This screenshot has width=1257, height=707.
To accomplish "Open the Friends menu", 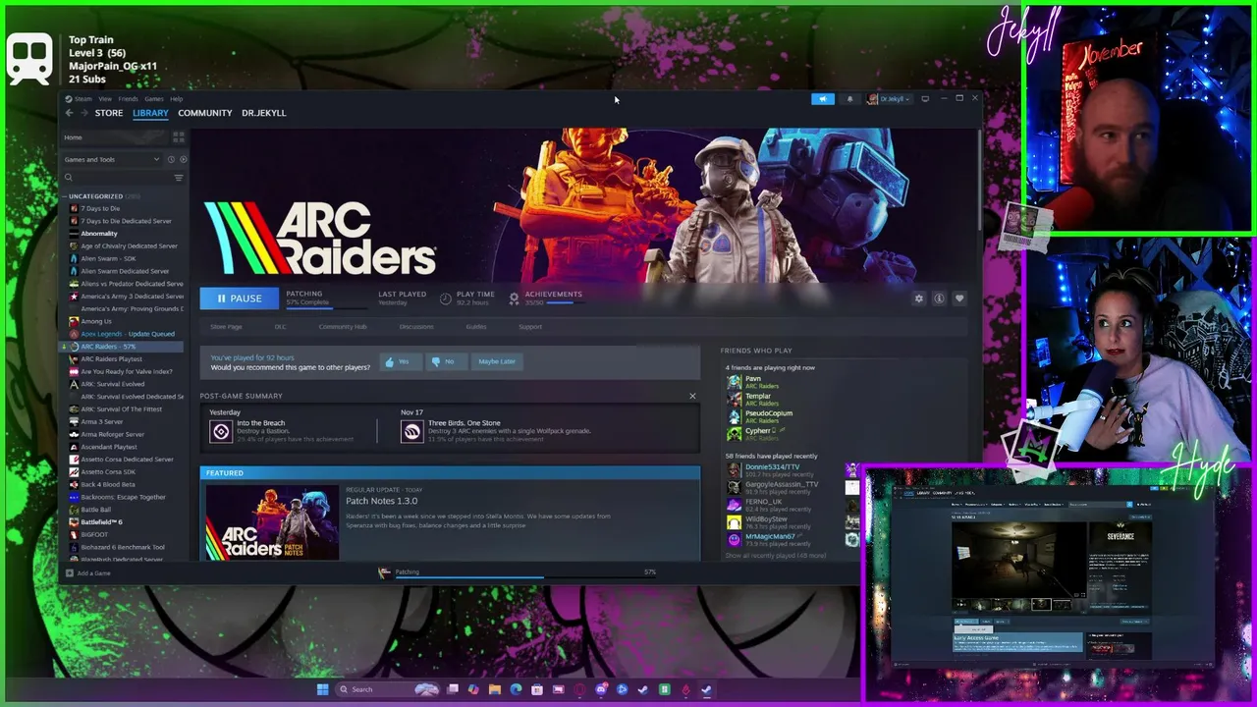I will click(129, 99).
